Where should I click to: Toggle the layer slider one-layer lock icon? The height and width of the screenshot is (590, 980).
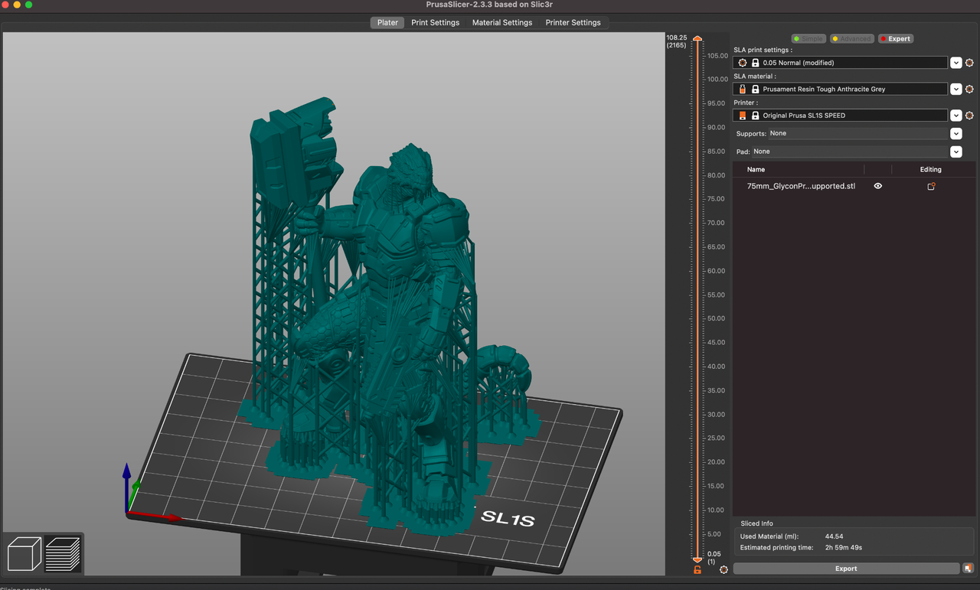[697, 570]
